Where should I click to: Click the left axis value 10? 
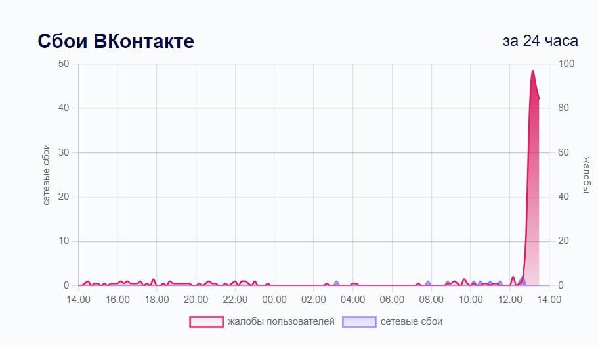(x=64, y=241)
